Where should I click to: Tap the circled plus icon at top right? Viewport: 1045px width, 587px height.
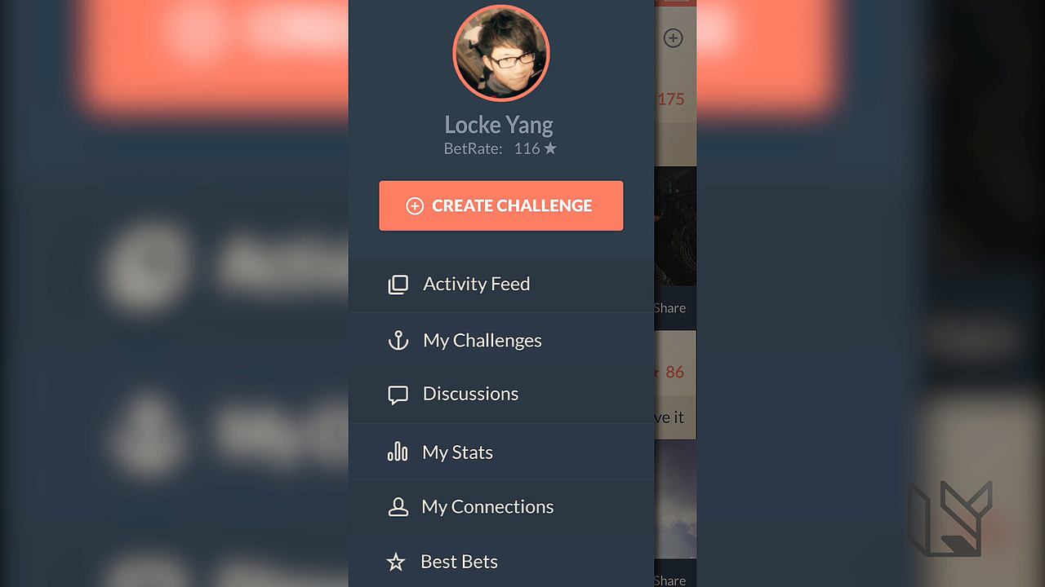(x=673, y=38)
